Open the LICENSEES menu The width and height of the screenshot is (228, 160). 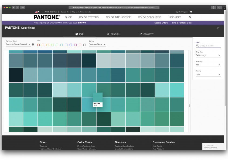175,17
